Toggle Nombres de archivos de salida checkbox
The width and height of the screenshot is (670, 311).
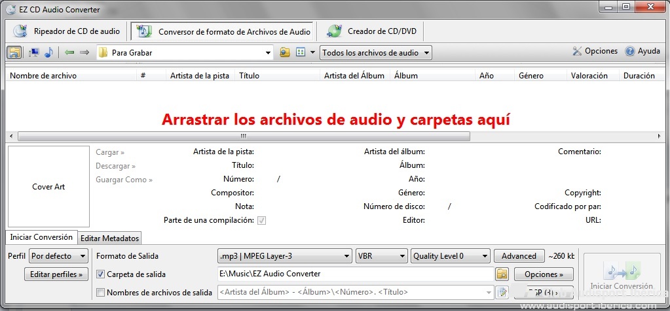(101, 293)
